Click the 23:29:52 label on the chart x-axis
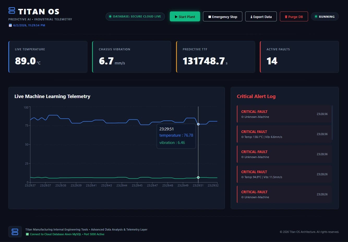 point(213,185)
